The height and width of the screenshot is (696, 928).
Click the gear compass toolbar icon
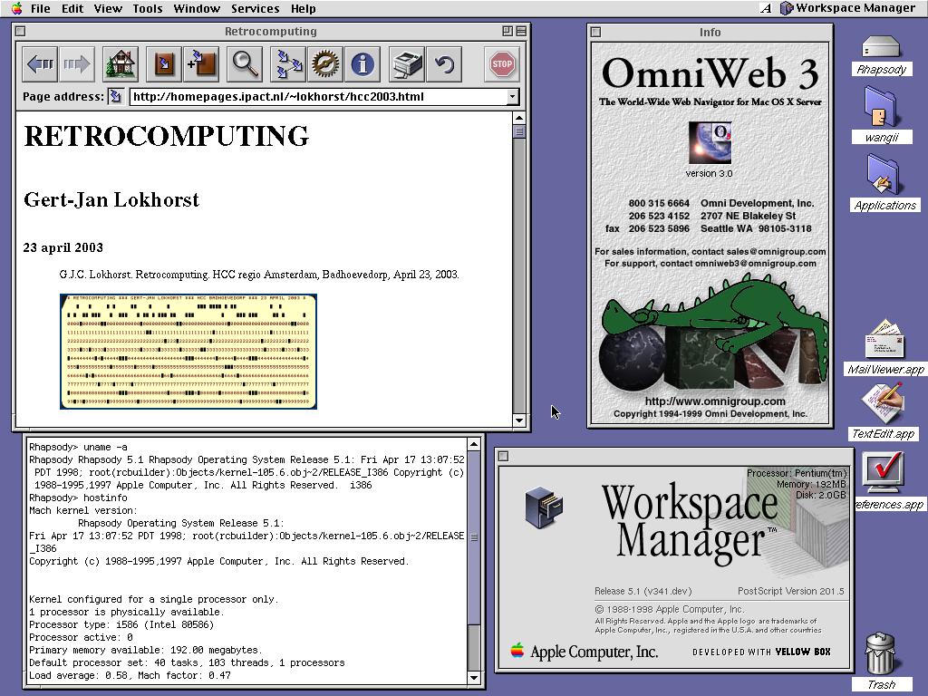coord(325,64)
